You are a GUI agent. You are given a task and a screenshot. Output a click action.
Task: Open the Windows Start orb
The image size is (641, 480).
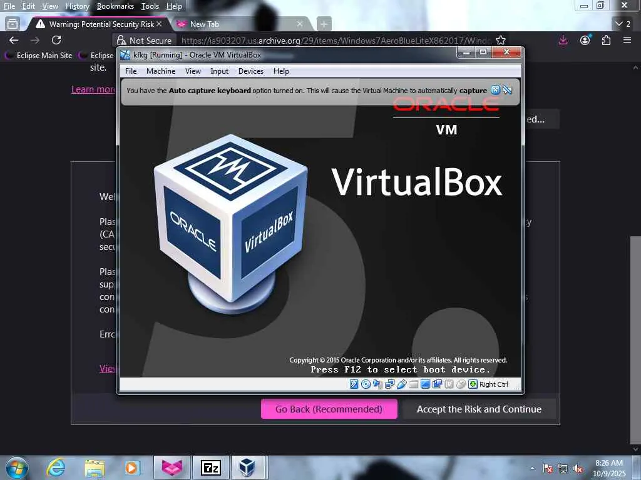click(17, 467)
